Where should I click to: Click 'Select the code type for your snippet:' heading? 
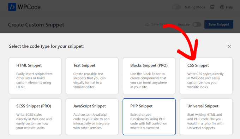click(46, 46)
